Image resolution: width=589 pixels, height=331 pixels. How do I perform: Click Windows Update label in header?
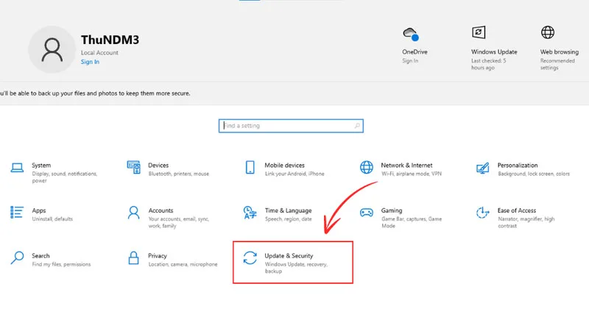tap(494, 51)
